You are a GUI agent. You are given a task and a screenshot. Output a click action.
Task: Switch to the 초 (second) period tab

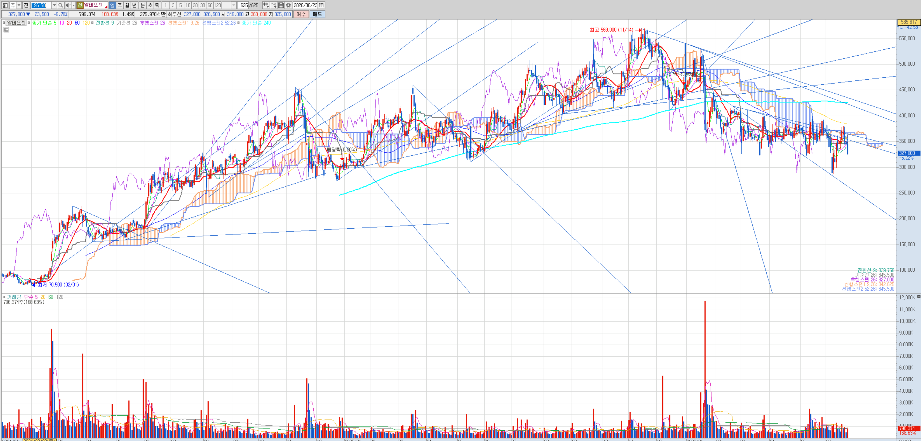coord(150,5)
